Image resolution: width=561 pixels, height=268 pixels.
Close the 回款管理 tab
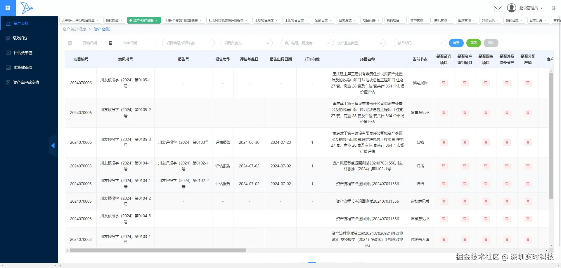[474, 20]
